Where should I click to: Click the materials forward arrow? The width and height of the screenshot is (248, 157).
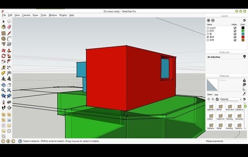click(x=213, y=99)
